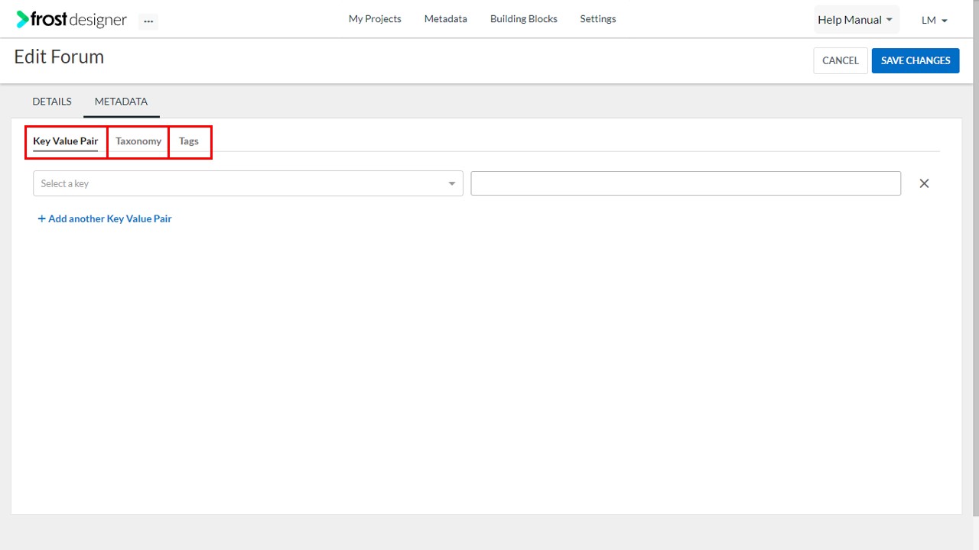Switch to the Taxonomy sub-tab
Screen dimensions: 979x550
pos(138,141)
